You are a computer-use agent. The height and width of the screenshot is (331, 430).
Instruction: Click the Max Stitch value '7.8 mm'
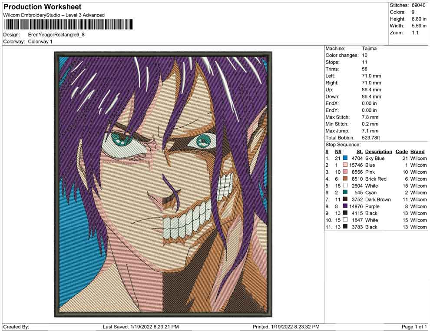point(370,117)
